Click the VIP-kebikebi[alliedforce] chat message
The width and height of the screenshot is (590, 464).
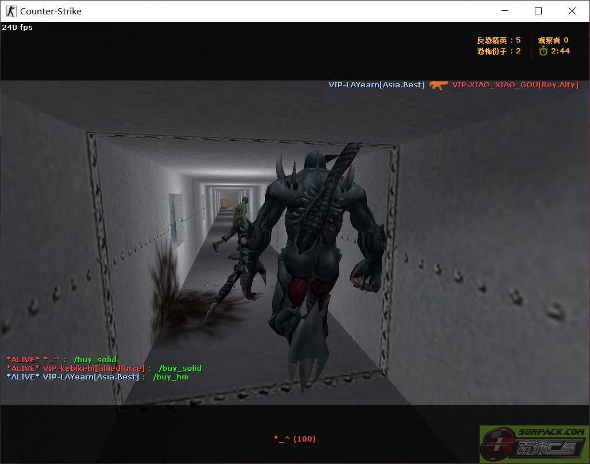[x=104, y=368]
